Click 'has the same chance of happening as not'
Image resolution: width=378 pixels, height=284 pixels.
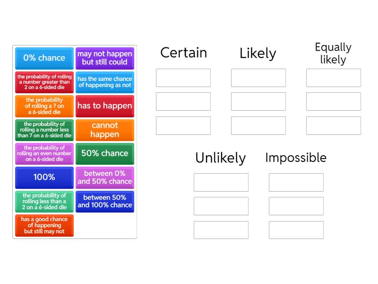pos(105,82)
